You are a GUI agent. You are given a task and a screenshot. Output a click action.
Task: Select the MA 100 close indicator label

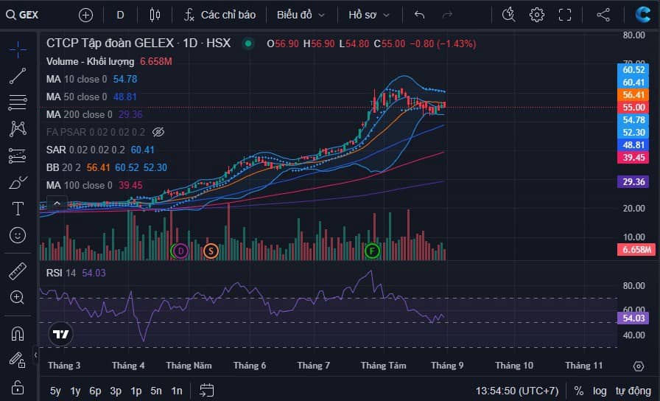(79, 185)
